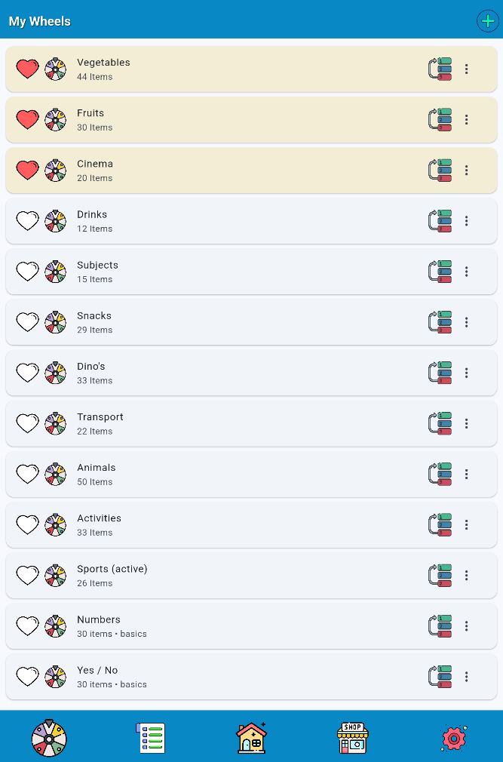
Task: Favorite the Snacks wheel
Action: 27,321
